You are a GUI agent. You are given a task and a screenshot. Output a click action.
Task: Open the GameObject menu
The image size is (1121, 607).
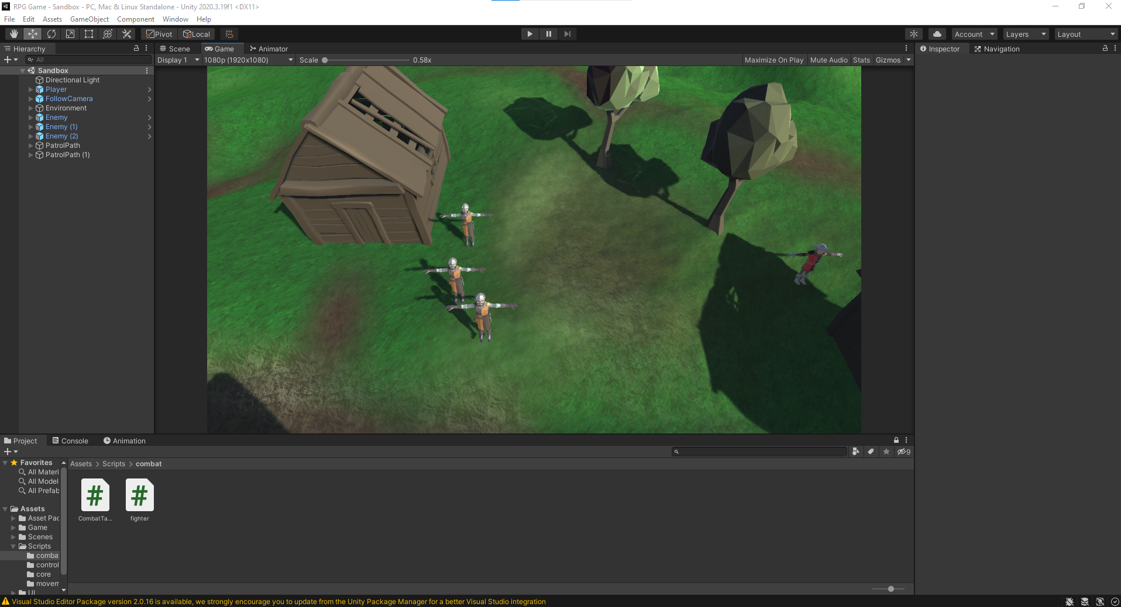pos(89,19)
